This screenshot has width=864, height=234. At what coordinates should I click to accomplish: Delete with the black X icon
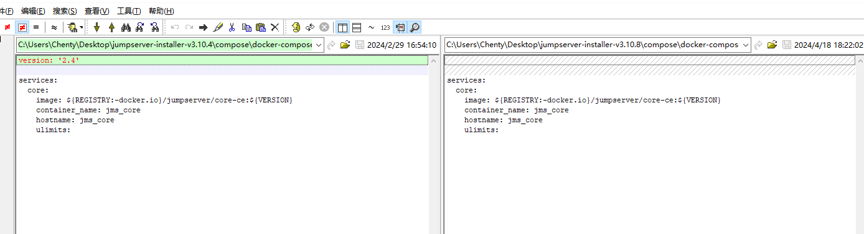[275, 27]
